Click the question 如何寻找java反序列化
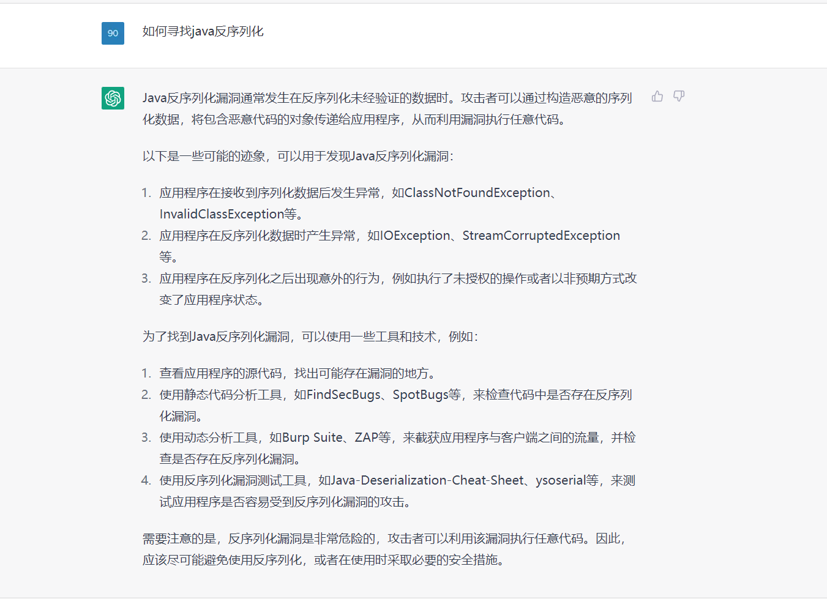 coord(203,31)
